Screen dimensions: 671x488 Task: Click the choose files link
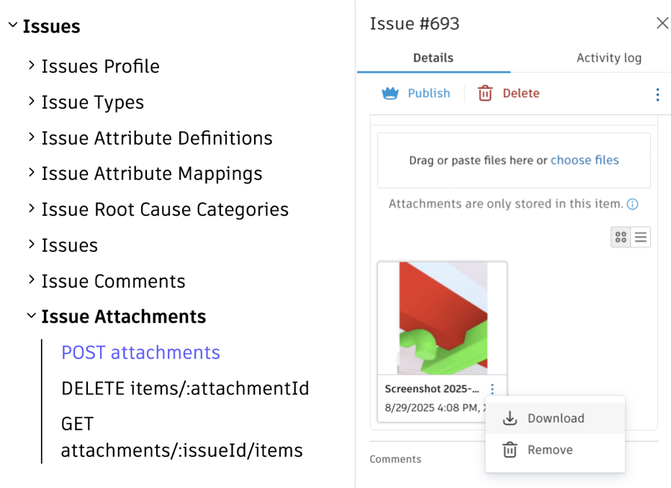click(585, 160)
